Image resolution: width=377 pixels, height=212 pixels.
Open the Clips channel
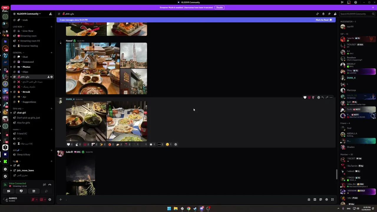click(32, 72)
